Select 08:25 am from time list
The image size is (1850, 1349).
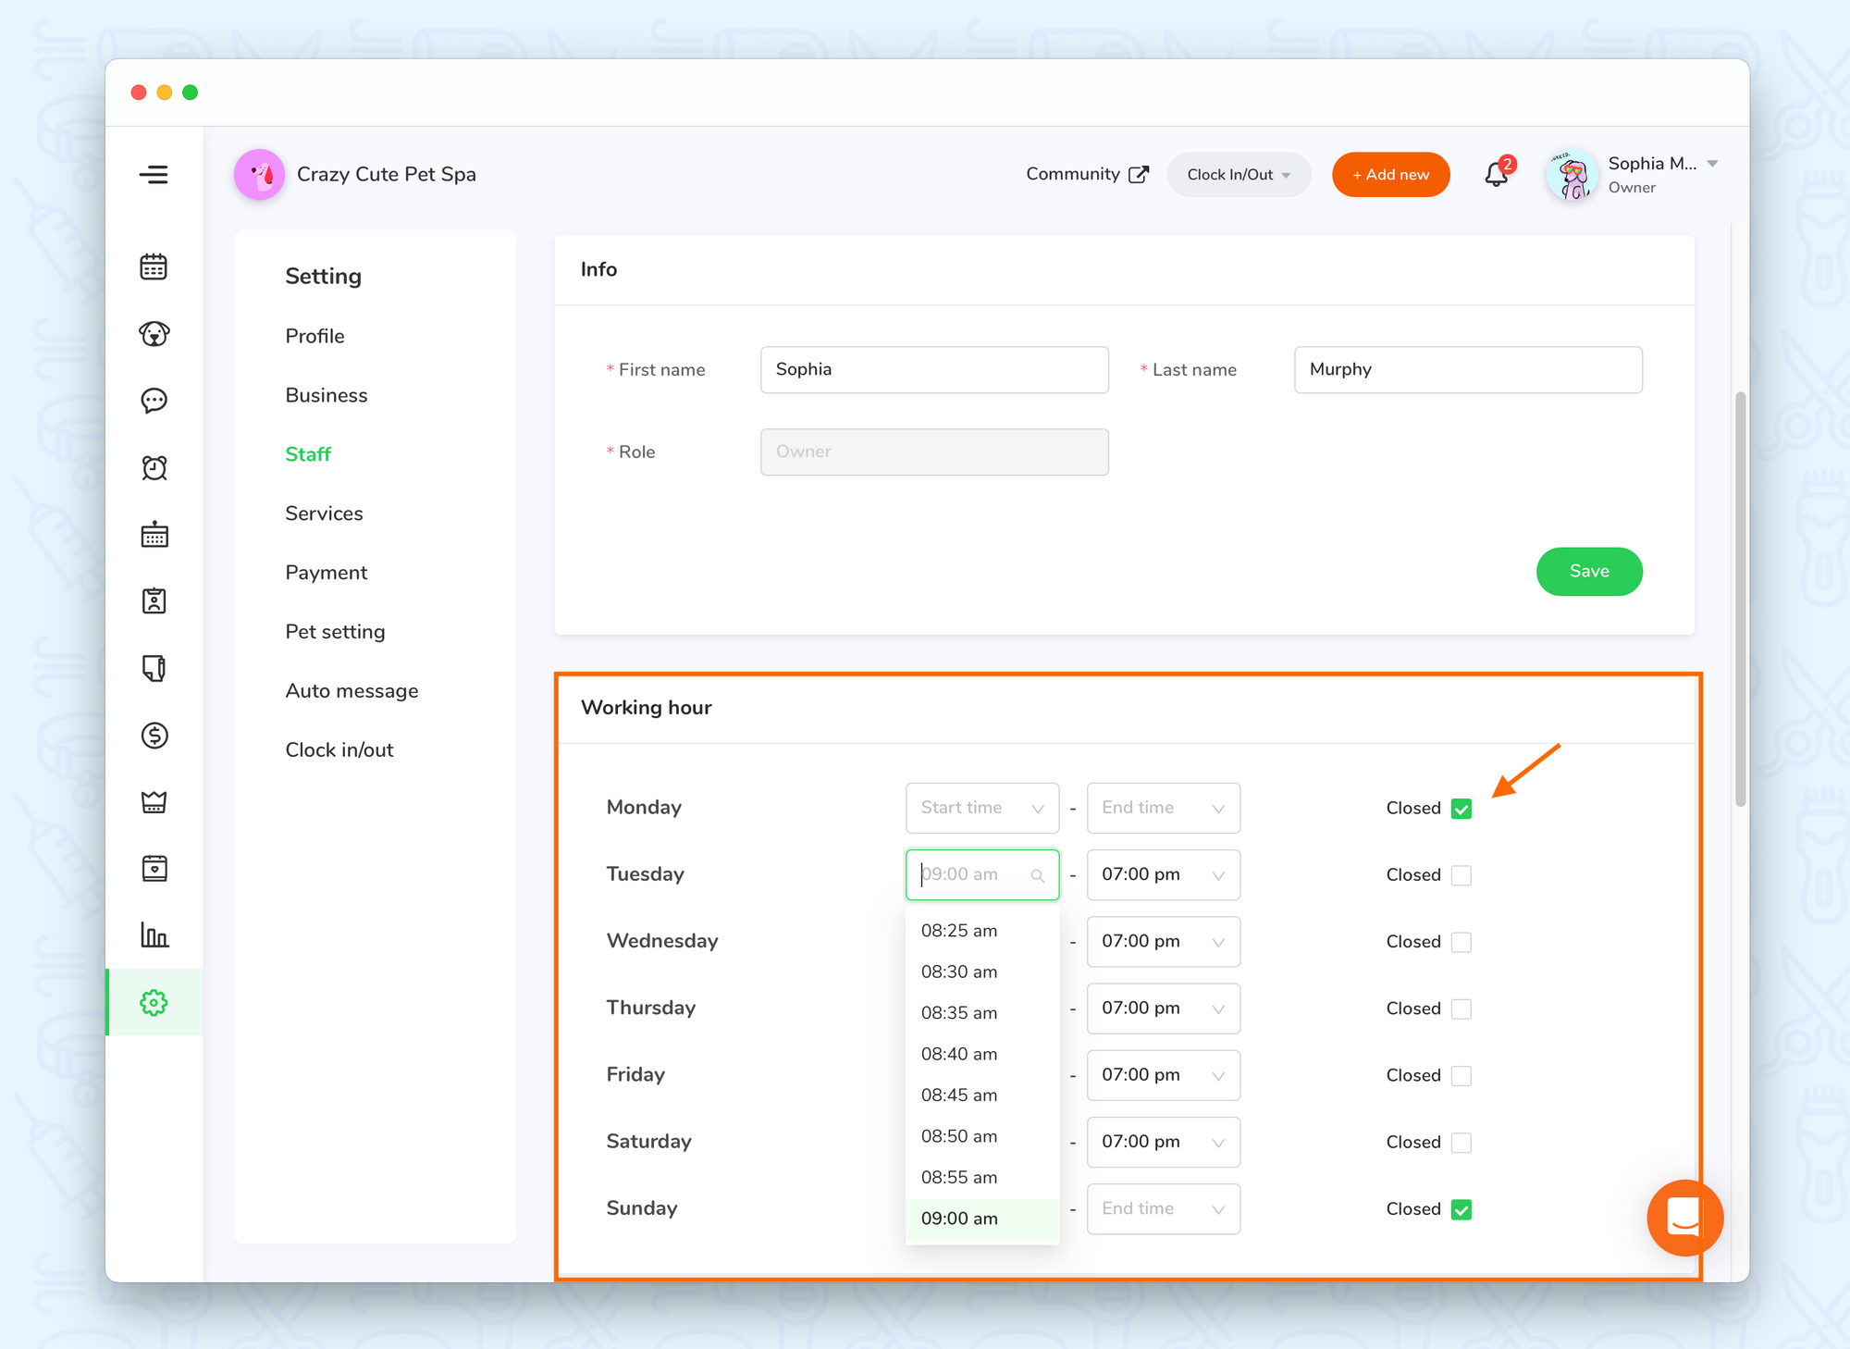click(x=982, y=931)
